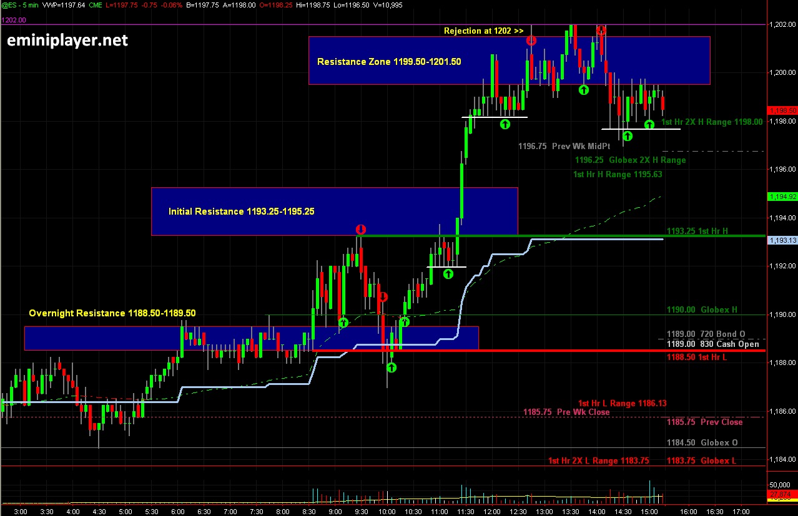Screen dimensions: 798x516
Task: Click the green buy arrow below the 10:00 low
Action: [x=392, y=367]
